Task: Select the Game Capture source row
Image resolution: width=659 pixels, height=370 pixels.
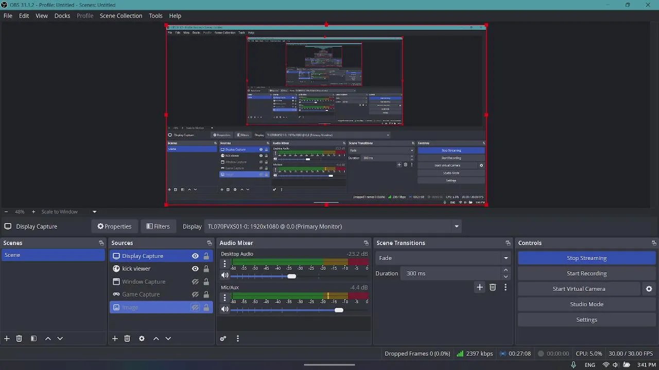Action: pyautogui.click(x=161, y=294)
